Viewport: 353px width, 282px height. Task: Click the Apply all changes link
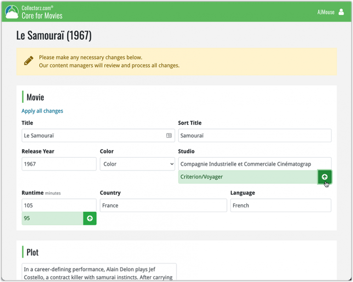[x=42, y=111]
